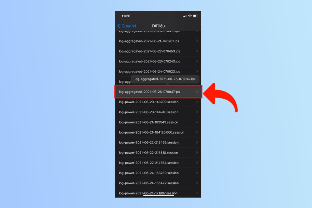Tap the back chevron arrow icon
This screenshot has width=312, height=208.
point(119,26)
